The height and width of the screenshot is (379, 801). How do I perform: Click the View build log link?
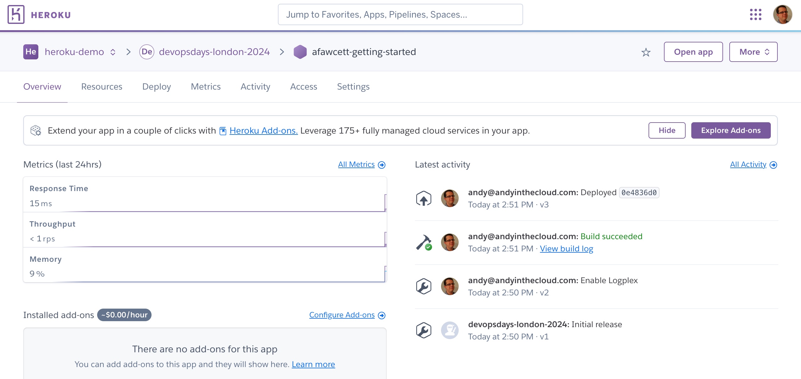coord(566,249)
